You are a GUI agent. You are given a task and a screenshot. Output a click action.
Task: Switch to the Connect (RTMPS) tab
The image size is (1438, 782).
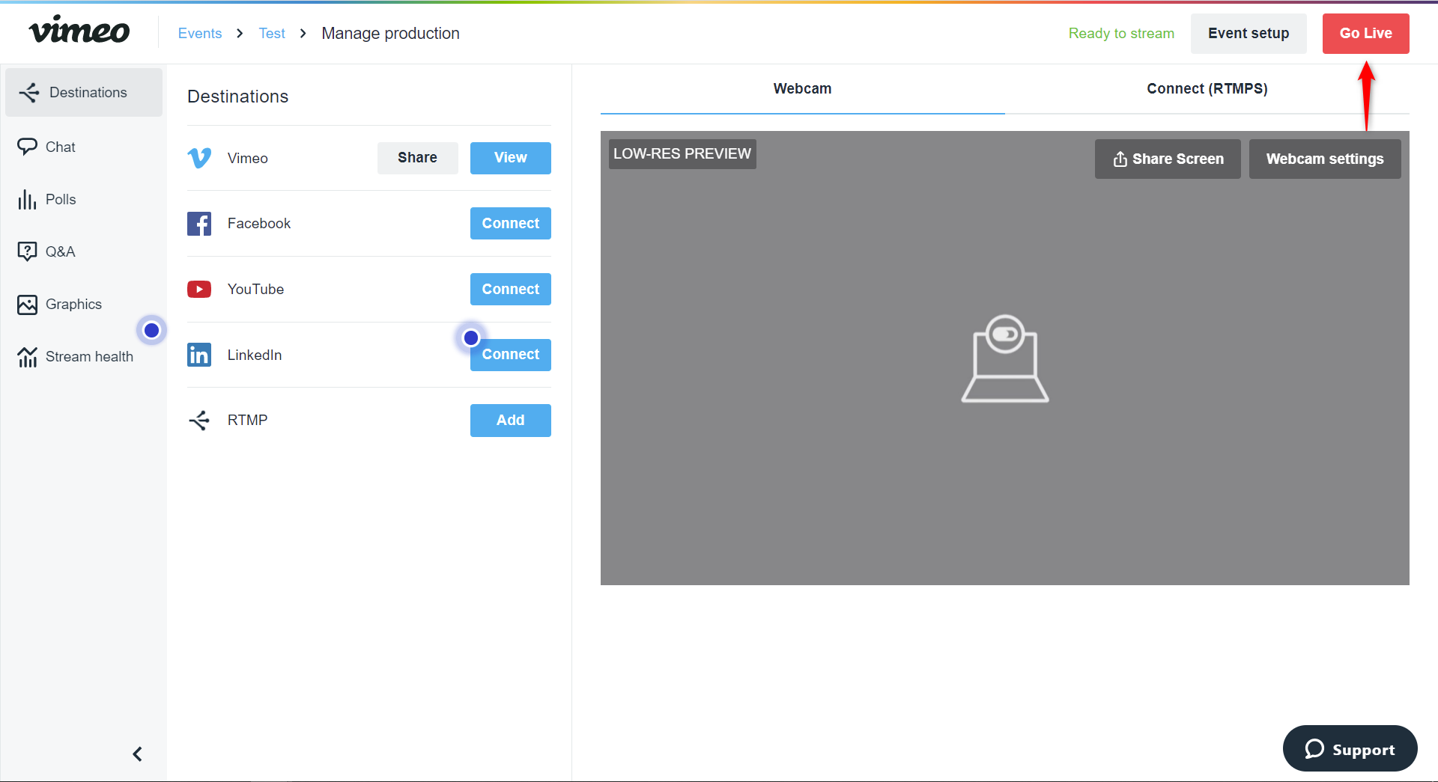pos(1207,89)
